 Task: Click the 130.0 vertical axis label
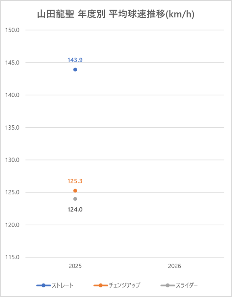click(13, 160)
